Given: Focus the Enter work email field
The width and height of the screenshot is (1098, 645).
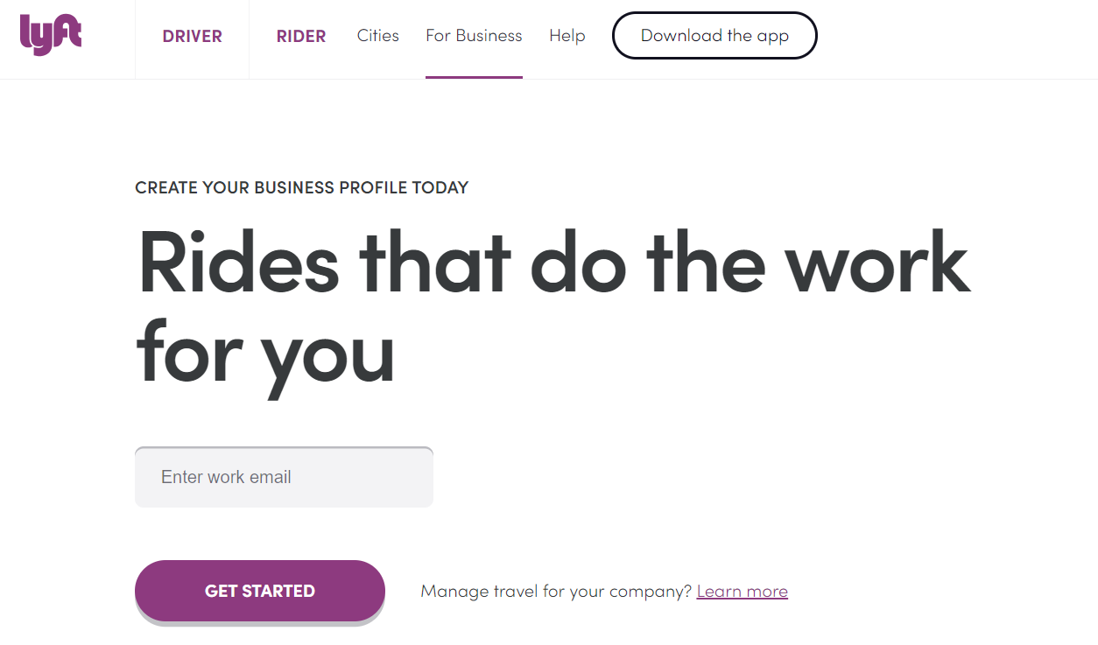Looking at the screenshot, I should point(284,477).
